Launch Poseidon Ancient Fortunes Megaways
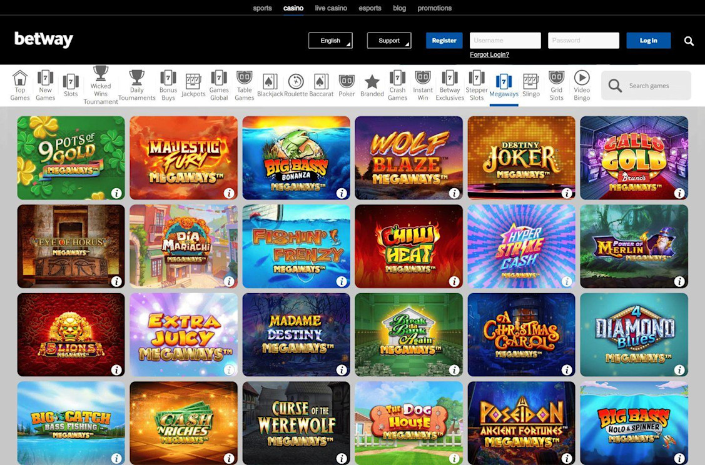The image size is (705, 465). pyautogui.click(x=522, y=423)
